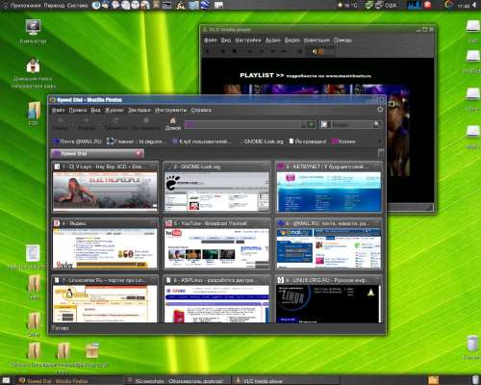This screenshot has width=481, height=385.
Task: Switch to Screenshots taskbar button
Action: pyautogui.click(x=177, y=381)
